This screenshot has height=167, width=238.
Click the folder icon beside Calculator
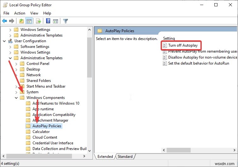(x=28, y=131)
